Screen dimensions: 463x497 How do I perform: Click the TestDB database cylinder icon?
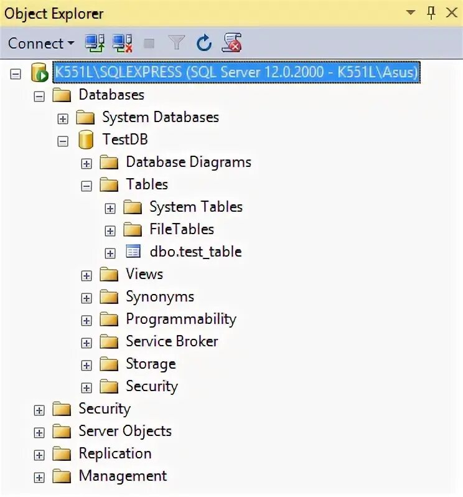pos(86,140)
